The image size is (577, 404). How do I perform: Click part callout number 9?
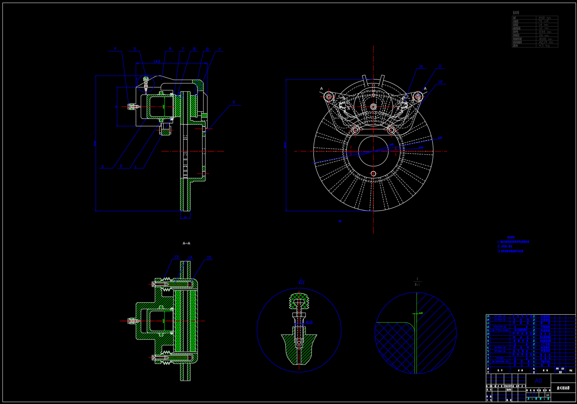(234, 102)
